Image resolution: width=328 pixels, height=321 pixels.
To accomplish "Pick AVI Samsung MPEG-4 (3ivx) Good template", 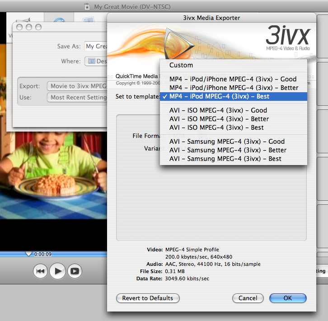I will coord(234,142).
